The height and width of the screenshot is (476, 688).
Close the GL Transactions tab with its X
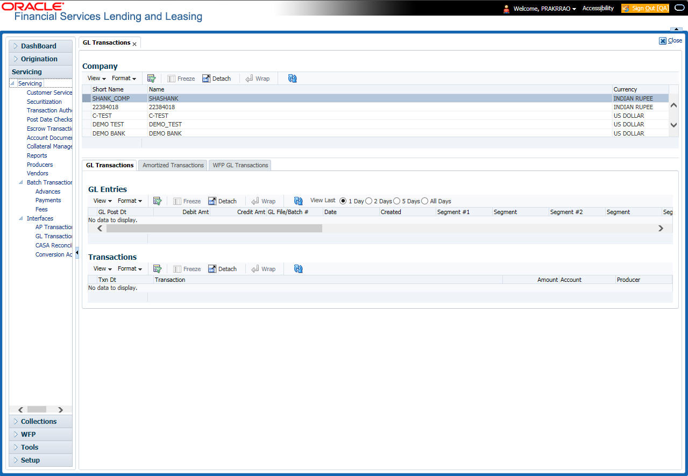(x=134, y=44)
